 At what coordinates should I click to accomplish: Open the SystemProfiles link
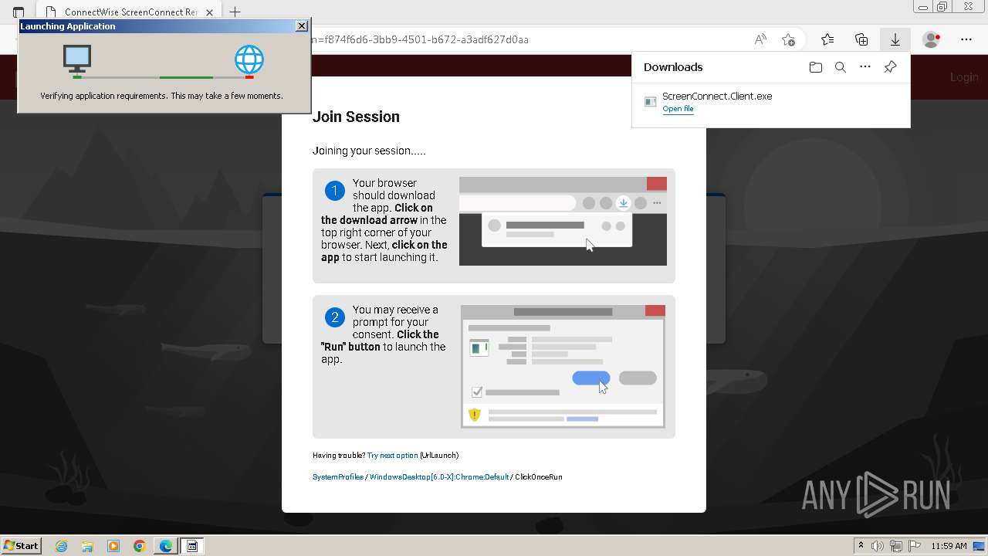338,477
